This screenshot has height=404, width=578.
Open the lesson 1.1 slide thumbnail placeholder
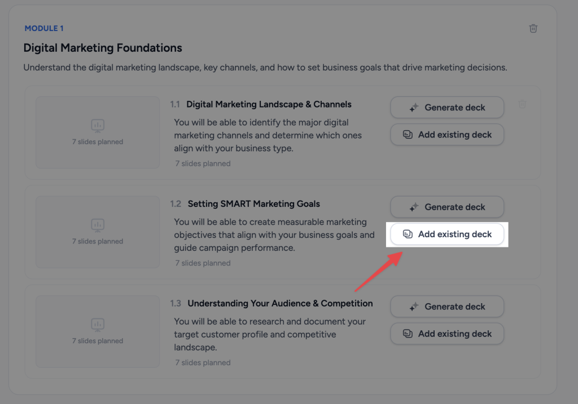point(98,132)
